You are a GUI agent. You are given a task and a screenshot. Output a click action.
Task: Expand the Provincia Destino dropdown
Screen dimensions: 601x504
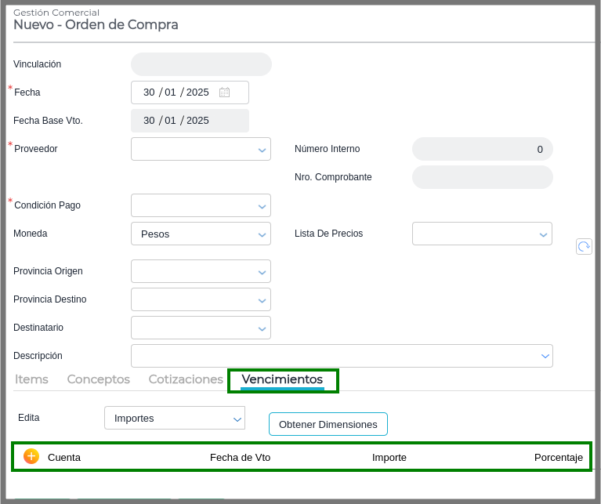[x=201, y=299]
